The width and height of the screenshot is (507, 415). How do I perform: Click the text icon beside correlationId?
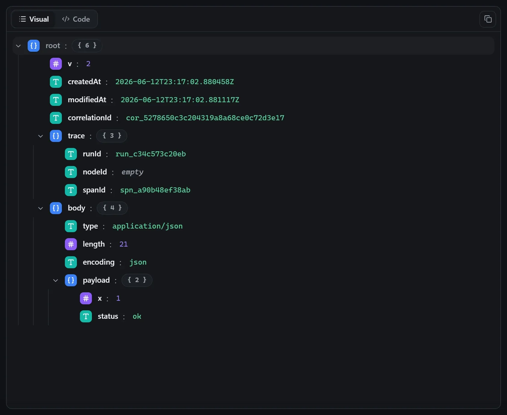point(56,118)
